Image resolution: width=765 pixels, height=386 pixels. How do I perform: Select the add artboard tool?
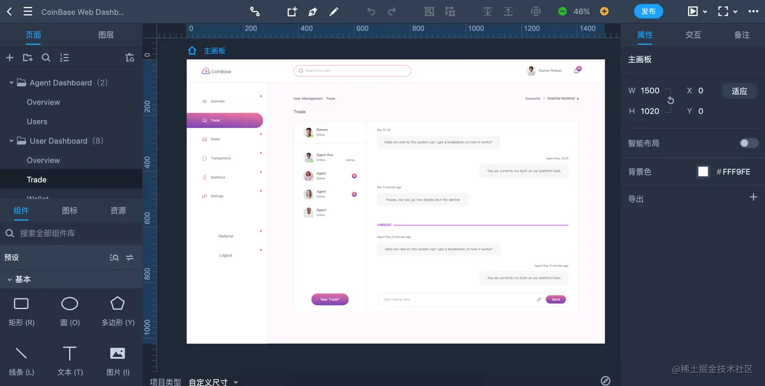point(292,11)
